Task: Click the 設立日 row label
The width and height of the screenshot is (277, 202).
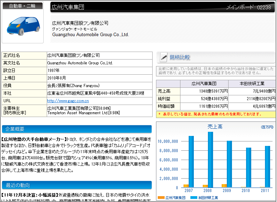Action: (9, 71)
